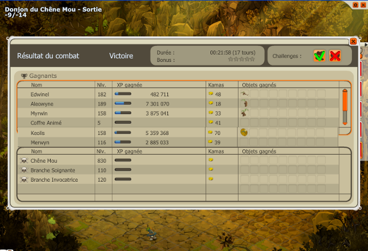Click the Challenges label
This screenshot has height=251, width=368.
287,56
